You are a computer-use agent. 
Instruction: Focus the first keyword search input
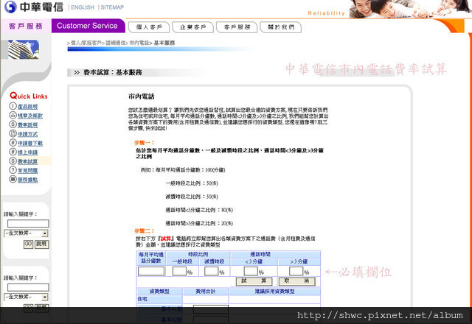[28, 223]
